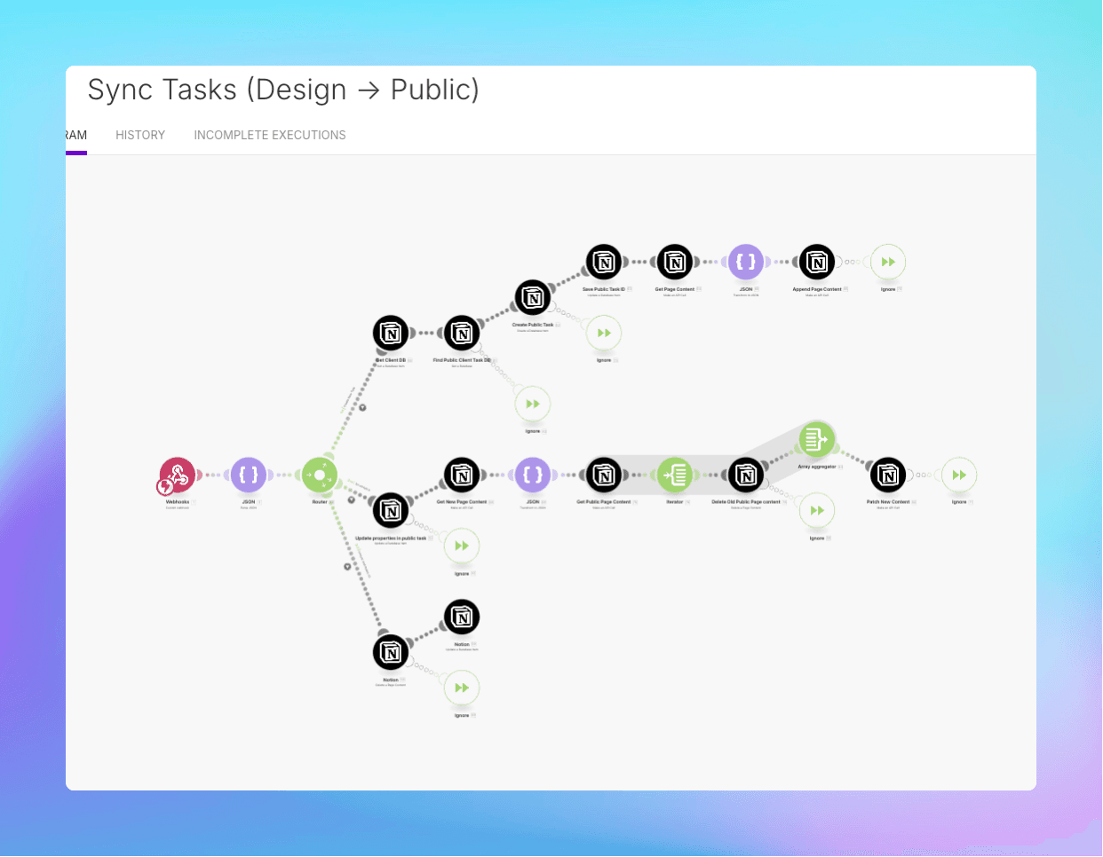
Task: Open the Create Public Task Notion module
Action: (x=533, y=297)
